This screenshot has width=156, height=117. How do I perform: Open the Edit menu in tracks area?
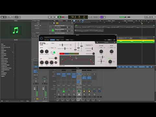(55, 21)
